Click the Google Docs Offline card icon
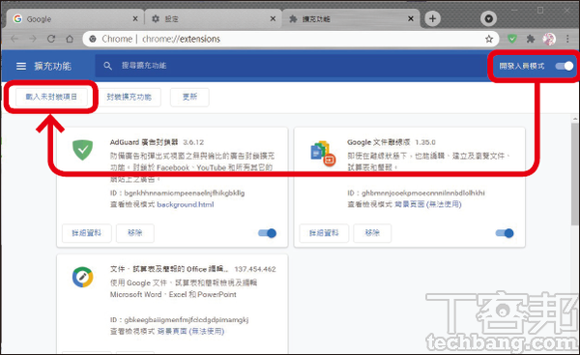The width and height of the screenshot is (580, 355). tap(323, 154)
